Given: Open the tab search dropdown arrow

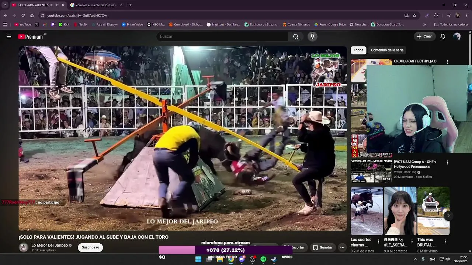Looking at the screenshot, I should click(x=5, y=5).
